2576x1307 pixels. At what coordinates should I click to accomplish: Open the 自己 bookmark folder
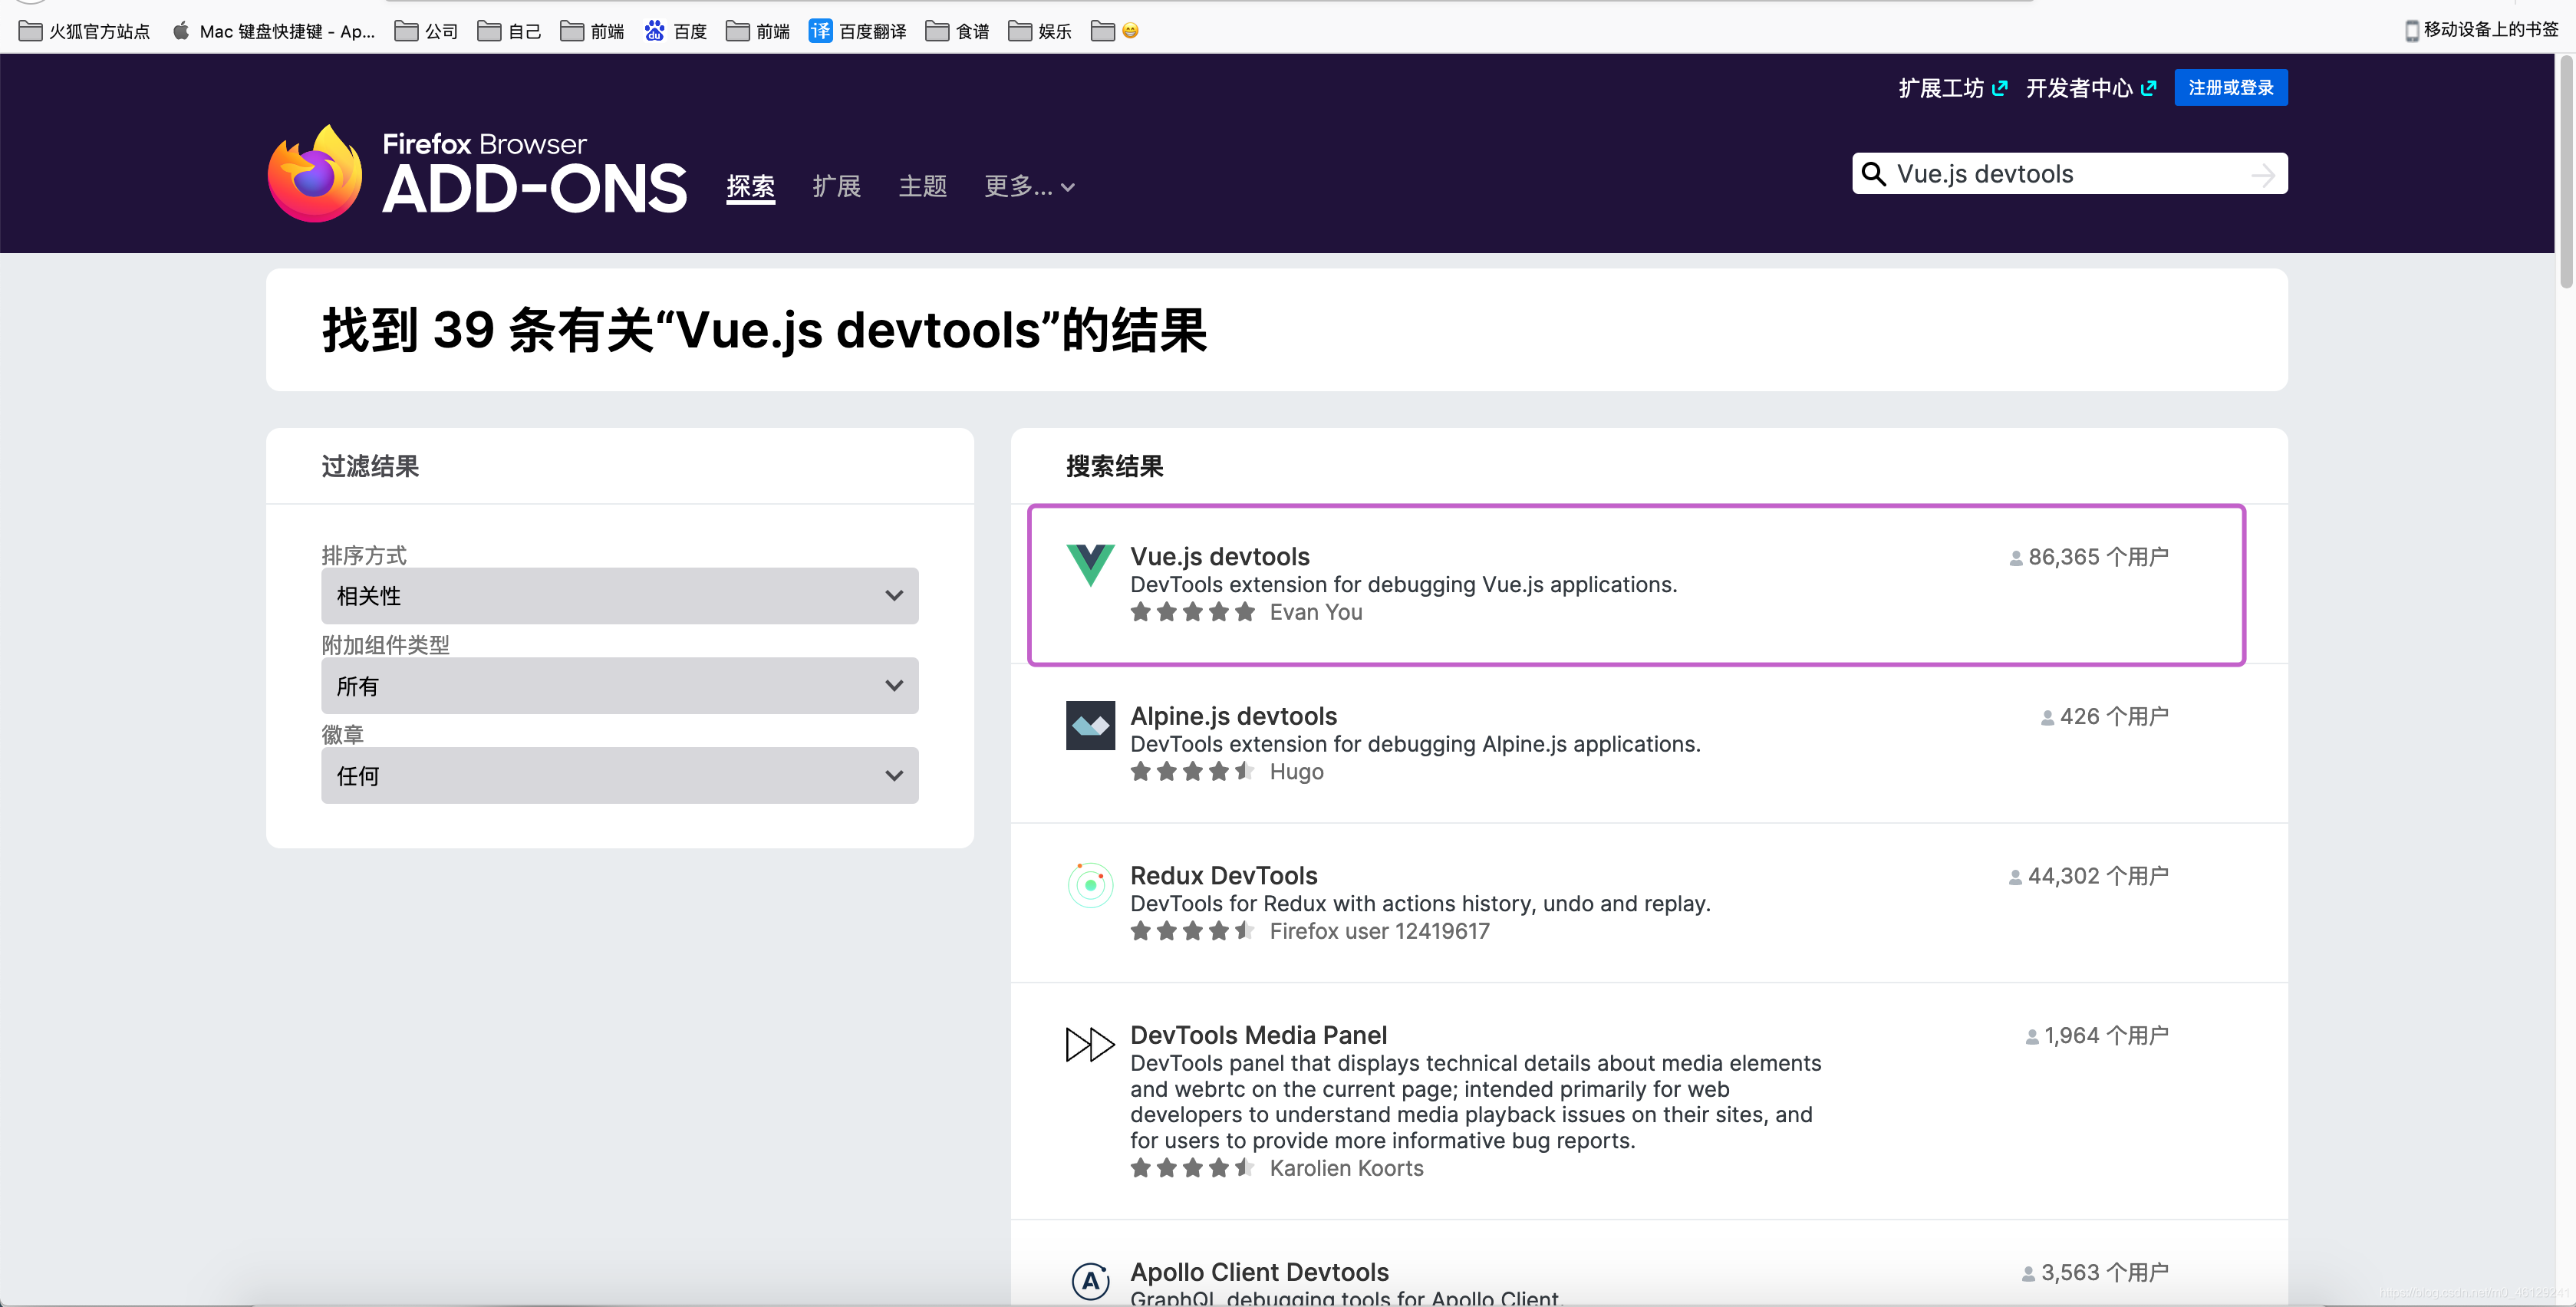[509, 31]
